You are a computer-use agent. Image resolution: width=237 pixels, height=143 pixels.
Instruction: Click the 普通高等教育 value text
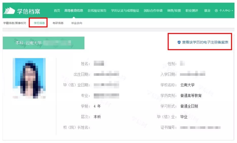191,96
